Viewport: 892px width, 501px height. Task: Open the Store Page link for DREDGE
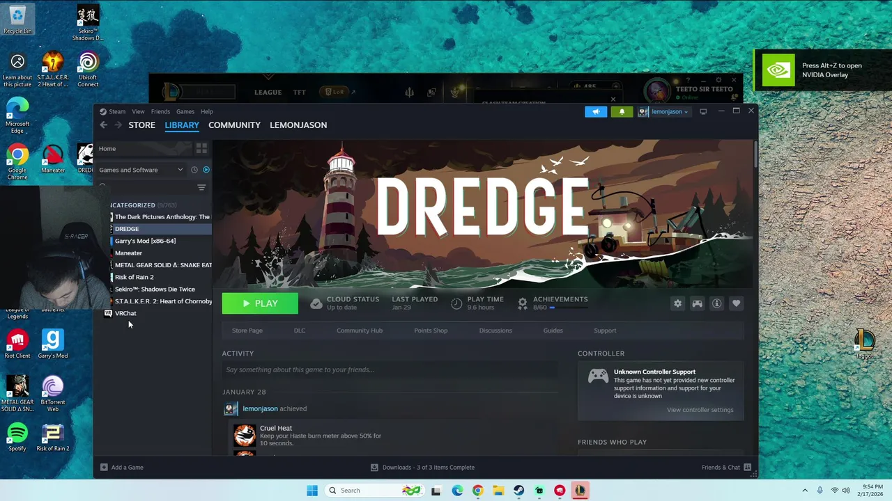[x=247, y=331]
